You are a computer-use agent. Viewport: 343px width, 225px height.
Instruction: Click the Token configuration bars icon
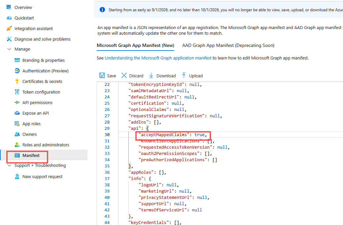17,92
